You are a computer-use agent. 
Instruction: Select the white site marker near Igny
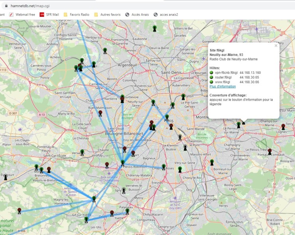pyautogui.click(x=124, y=191)
